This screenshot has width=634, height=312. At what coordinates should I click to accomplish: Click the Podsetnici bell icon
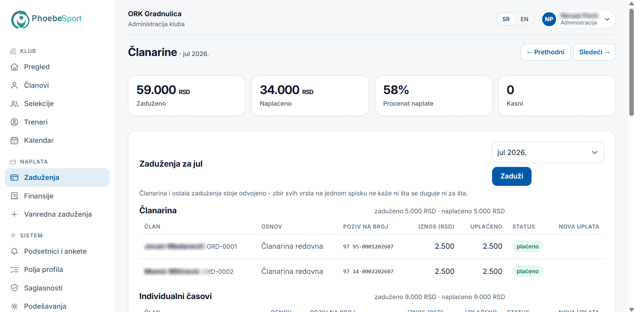[x=14, y=251]
